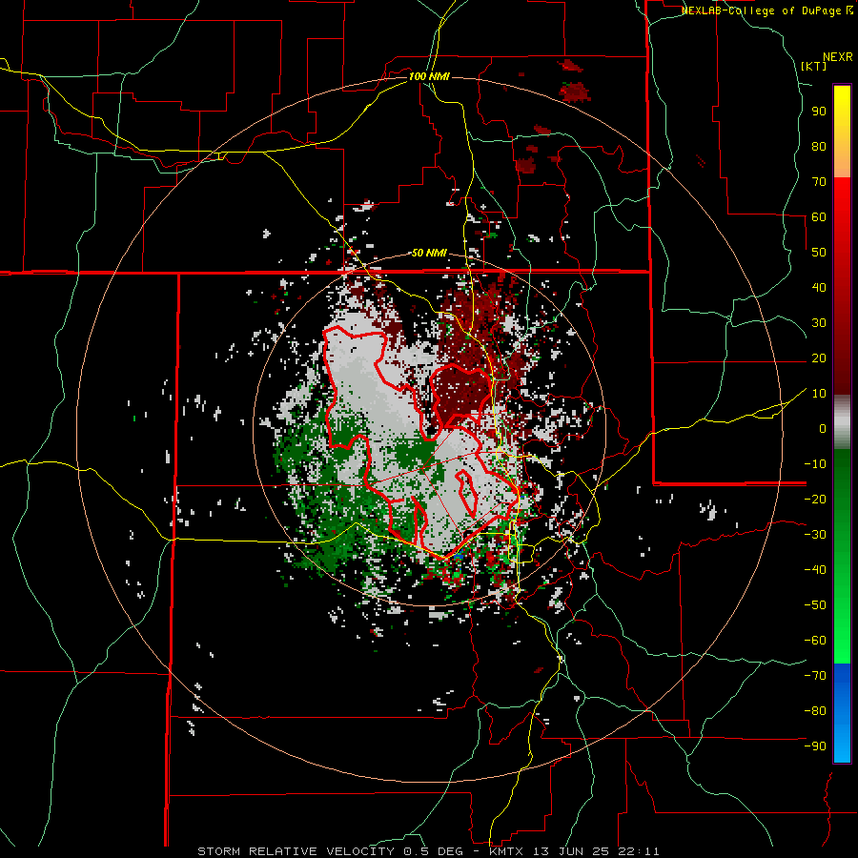Image resolution: width=858 pixels, height=858 pixels.
Task: Click the "50 NMI" range ring label
Action: coord(429,253)
